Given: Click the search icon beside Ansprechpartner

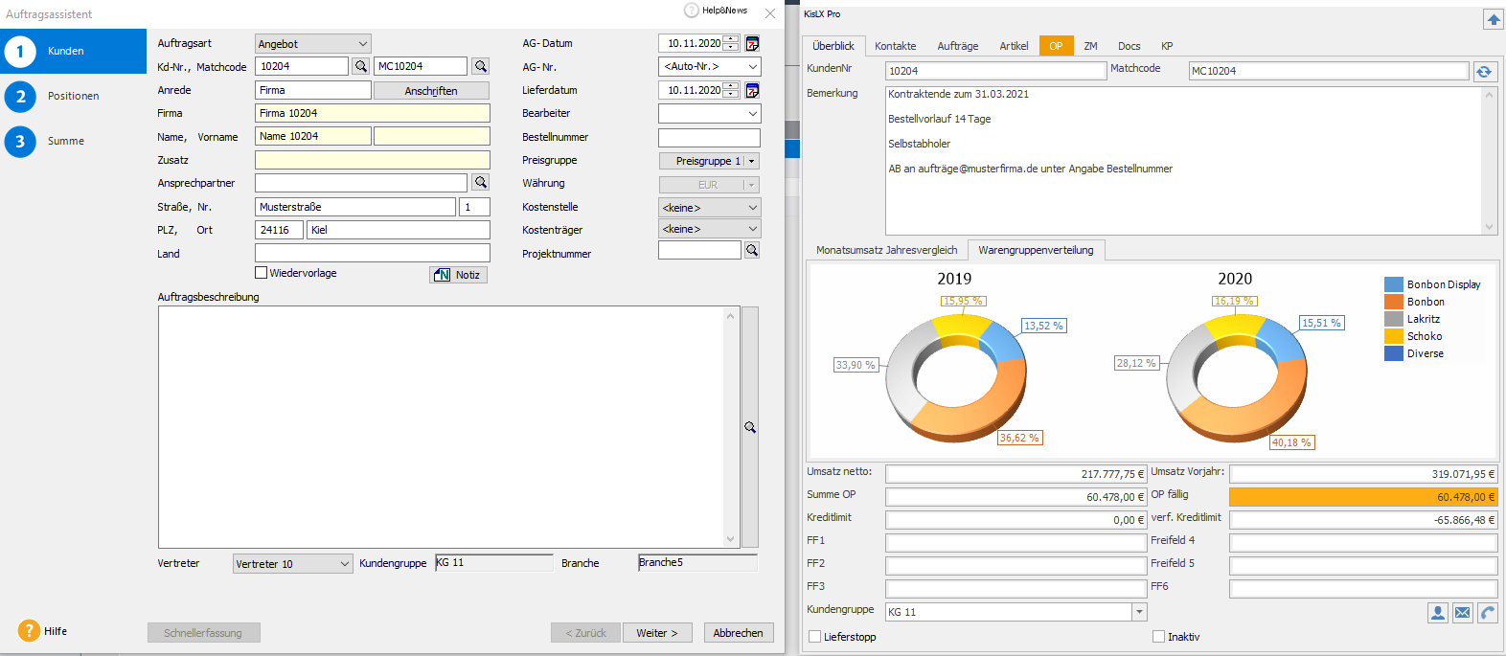Looking at the screenshot, I should [x=481, y=183].
